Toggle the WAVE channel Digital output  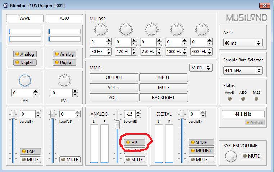tap(25, 62)
